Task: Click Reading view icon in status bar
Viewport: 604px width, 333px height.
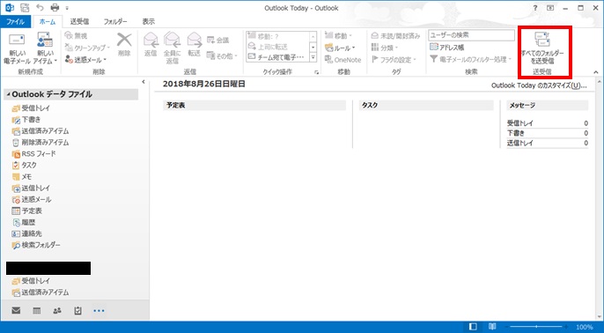Action: point(491,327)
